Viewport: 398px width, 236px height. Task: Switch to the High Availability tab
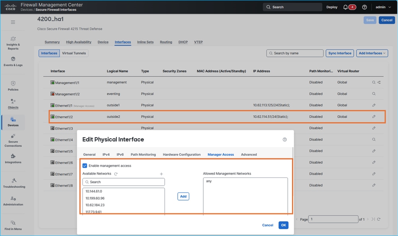coord(79,42)
